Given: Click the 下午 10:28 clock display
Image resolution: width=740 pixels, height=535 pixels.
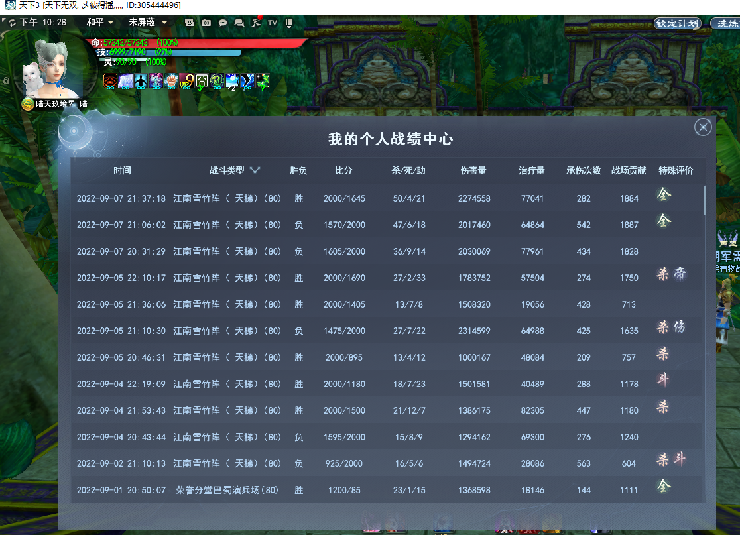Looking at the screenshot, I should click(42, 22).
